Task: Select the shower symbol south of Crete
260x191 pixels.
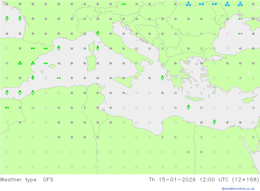Action: pyautogui.click(x=188, y=107)
